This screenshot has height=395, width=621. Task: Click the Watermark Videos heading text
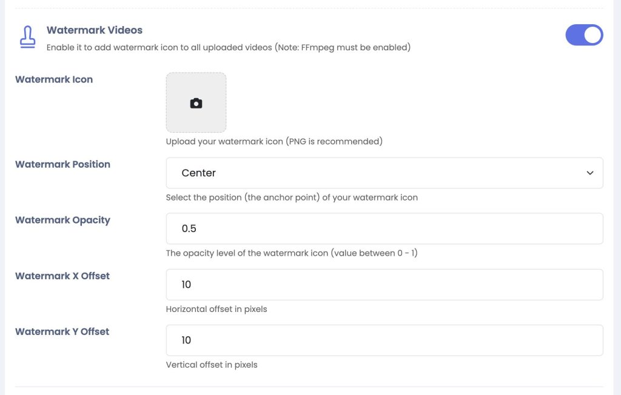coord(94,30)
